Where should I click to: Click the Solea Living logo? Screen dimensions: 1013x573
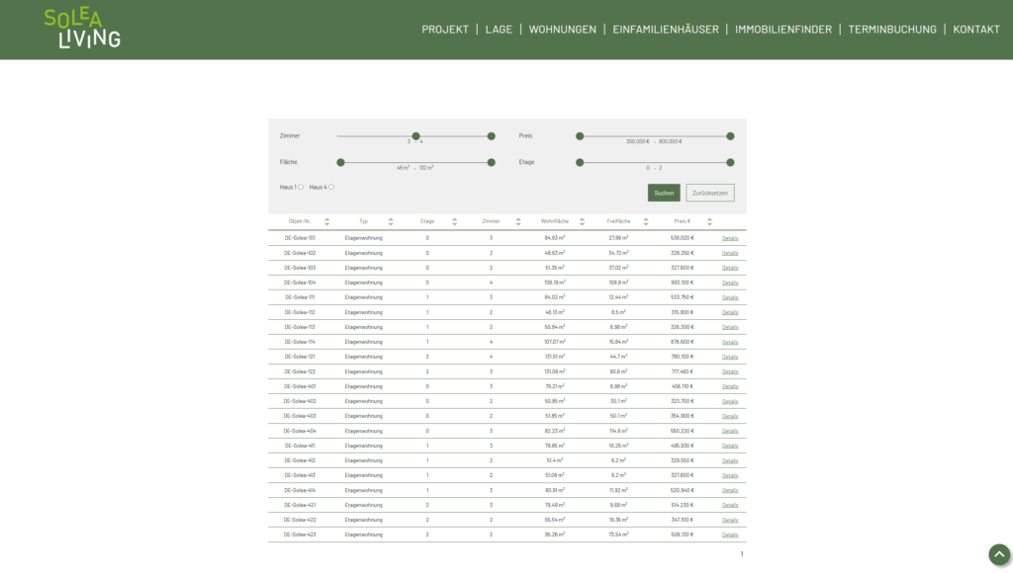(x=82, y=29)
